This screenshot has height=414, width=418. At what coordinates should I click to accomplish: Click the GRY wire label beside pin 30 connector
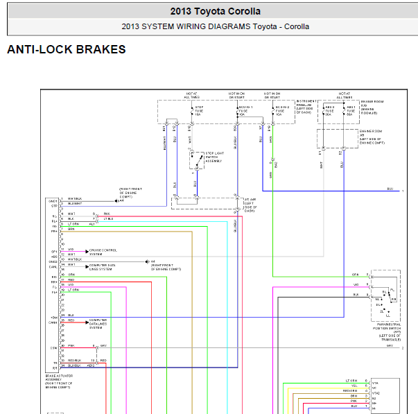(103, 345)
